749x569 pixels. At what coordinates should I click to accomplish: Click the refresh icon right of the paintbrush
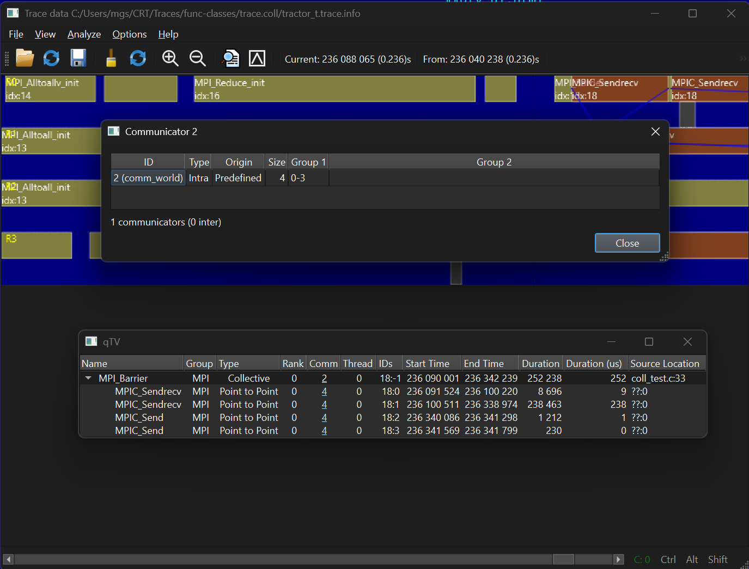138,58
